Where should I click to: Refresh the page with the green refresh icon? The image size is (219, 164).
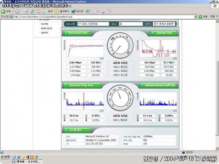pos(32,11)
